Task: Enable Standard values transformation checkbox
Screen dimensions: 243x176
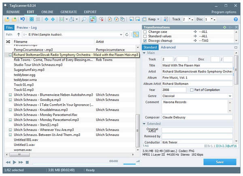Action: point(145,36)
